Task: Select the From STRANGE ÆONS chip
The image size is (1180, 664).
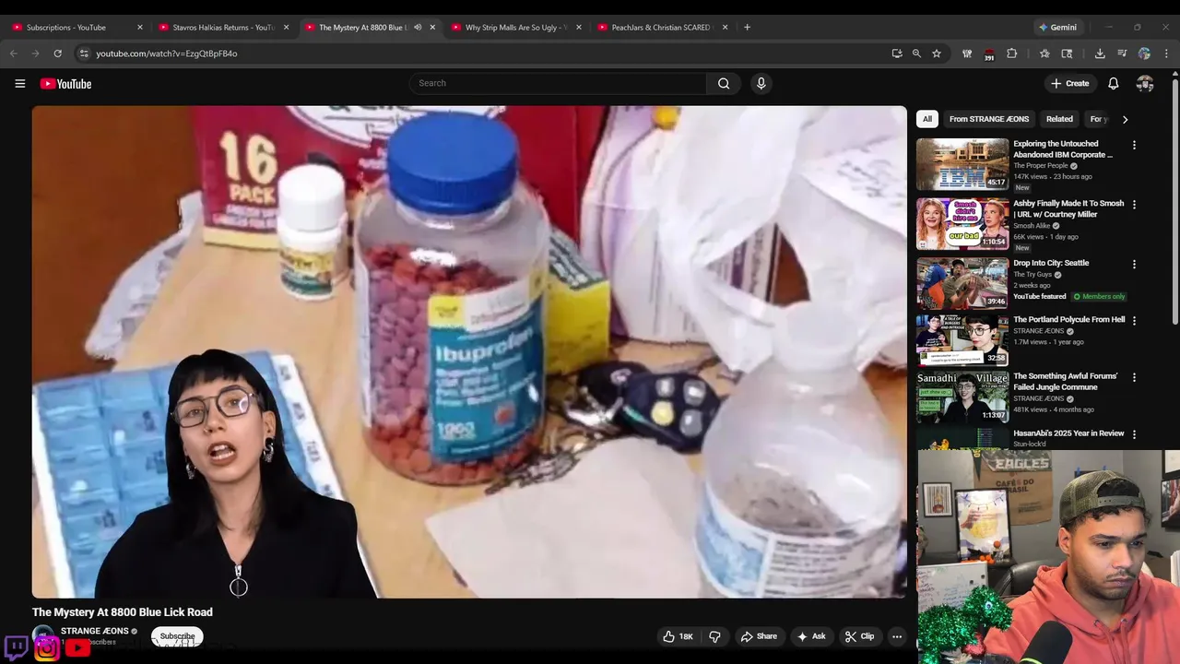Action: point(989,119)
